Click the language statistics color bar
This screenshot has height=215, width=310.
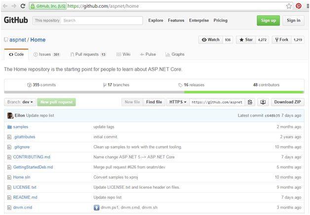pos(154,92)
